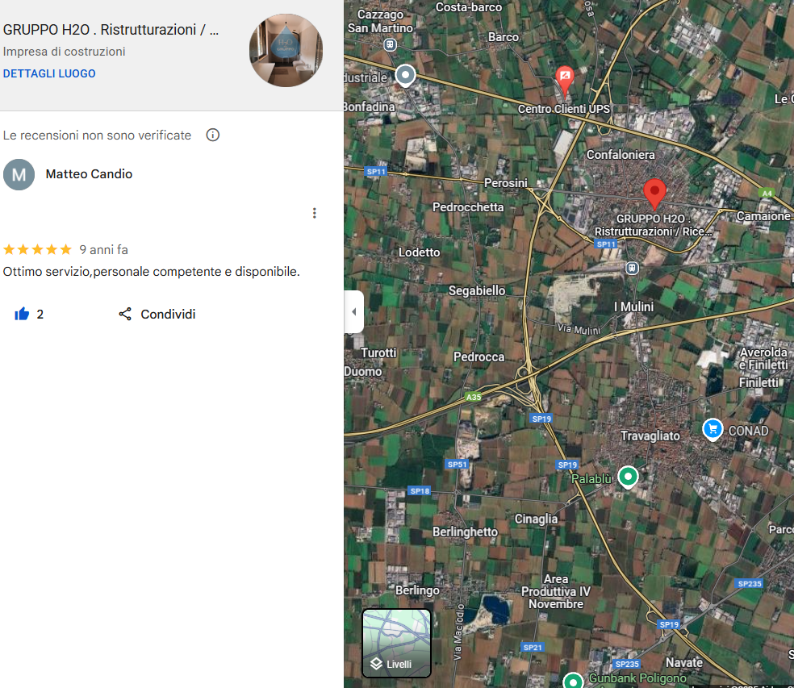Screen dimensions: 794x688
Task: Click the A4 motorway shield
Action: 767,193
